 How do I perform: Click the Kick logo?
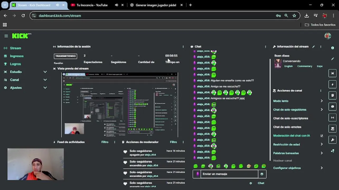(x=21, y=36)
